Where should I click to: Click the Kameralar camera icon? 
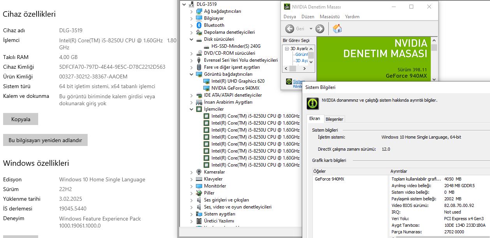[x=199, y=172]
